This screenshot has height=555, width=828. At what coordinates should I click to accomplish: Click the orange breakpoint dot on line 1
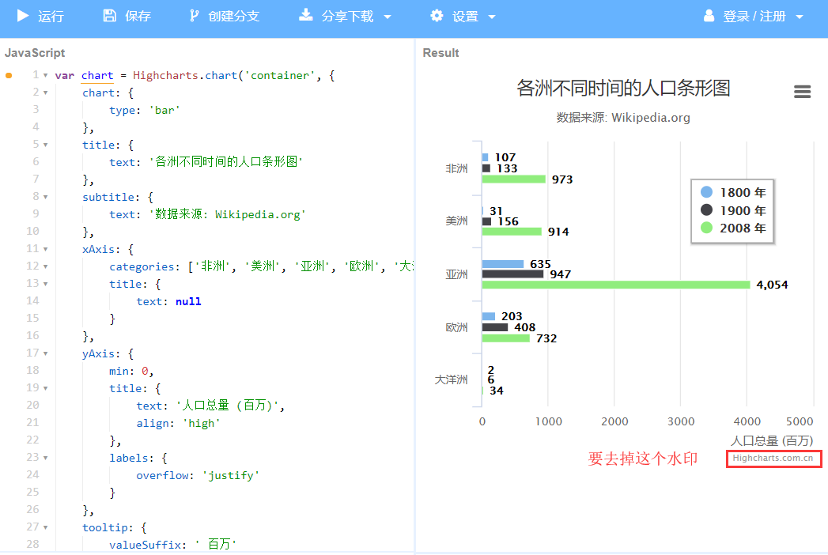click(x=9, y=76)
